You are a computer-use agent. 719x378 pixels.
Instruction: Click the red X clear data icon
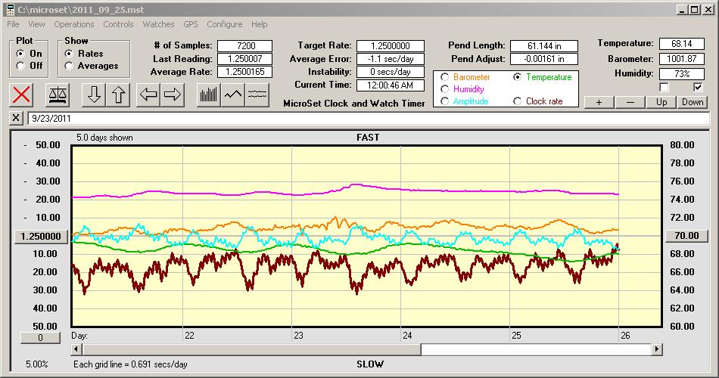point(21,94)
